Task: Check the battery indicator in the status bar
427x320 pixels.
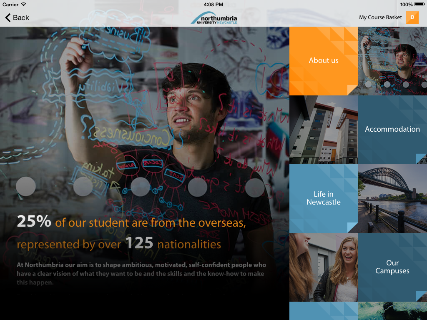Action: pos(419,4)
